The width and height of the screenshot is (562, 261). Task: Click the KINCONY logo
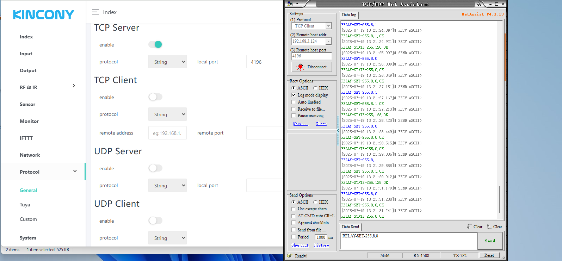point(43,15)
